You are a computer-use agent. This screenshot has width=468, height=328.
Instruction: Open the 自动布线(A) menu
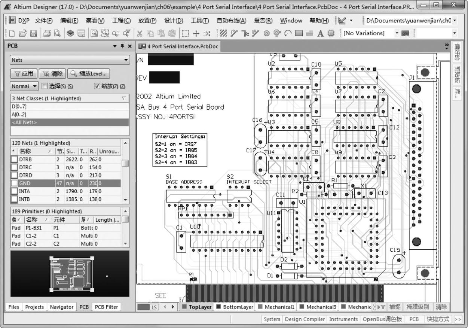click(232, 21)
